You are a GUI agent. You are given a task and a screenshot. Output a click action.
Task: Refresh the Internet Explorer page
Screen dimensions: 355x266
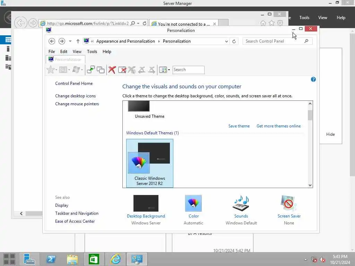[x=145, y=23]
